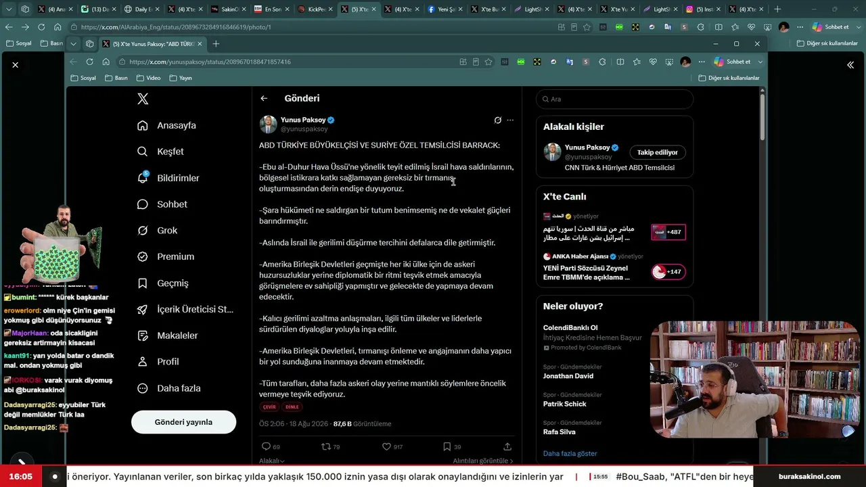Switch to the Yeni Şa Facebook tab

click(445, 9)
